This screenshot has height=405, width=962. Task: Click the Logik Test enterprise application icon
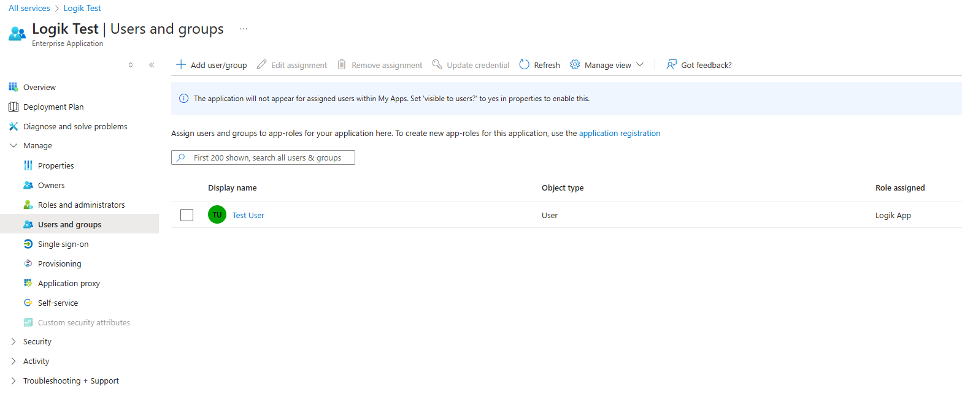(17, 33)
